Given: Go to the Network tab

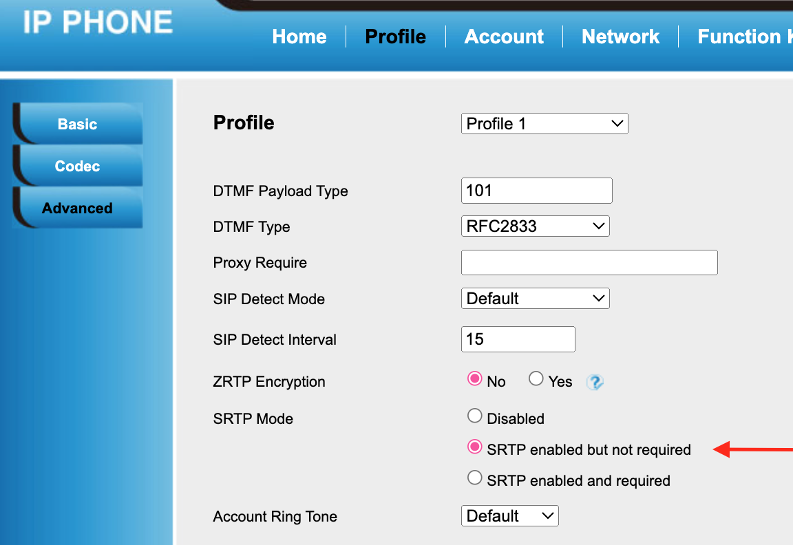Looking at the screenshot, I should tap(620, 36).
